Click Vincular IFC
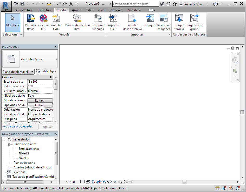 [43, 22]
